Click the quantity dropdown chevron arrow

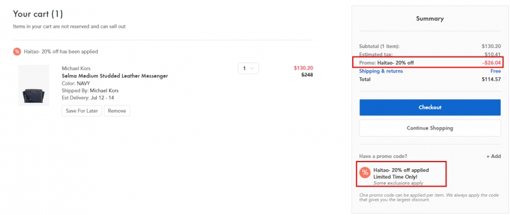(x=252, y=68)
